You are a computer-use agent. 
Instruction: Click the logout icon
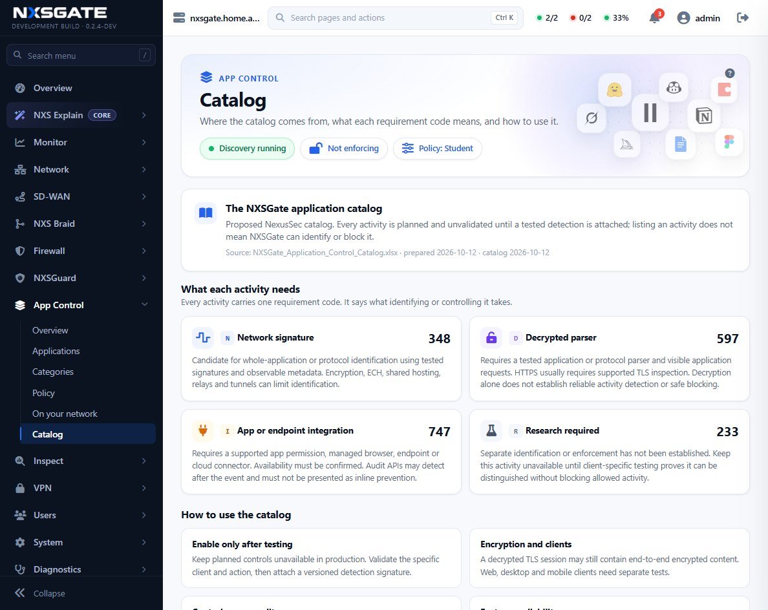tap(743, 17)
